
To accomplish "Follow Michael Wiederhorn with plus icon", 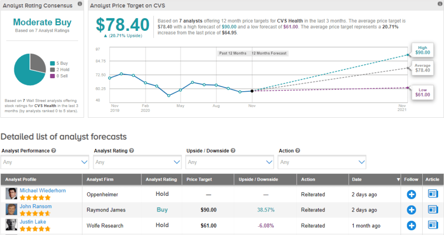I will click(x=411, y=195).
